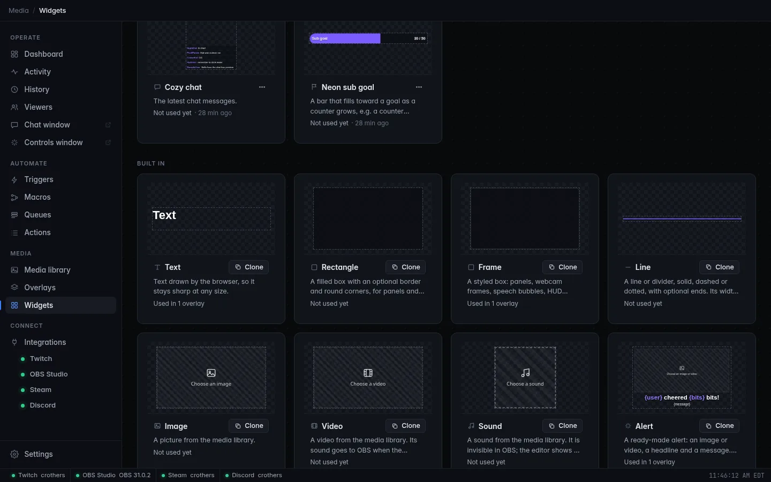Click the Integrations plug icon
Viewport: 771px width, 482px height.
tap(14, 342)
